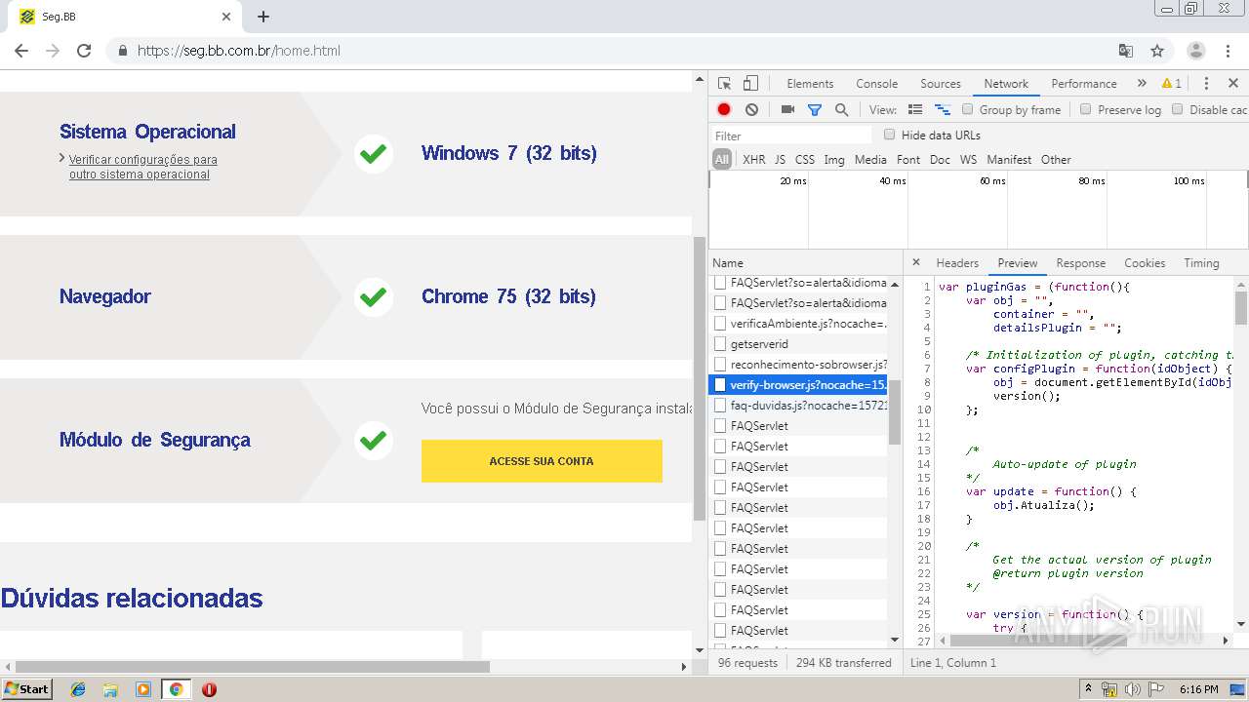The height and width of the screenshot is (702, 1249).
Task: Filter requests by CSS type
Action: [x=805, y=160]
